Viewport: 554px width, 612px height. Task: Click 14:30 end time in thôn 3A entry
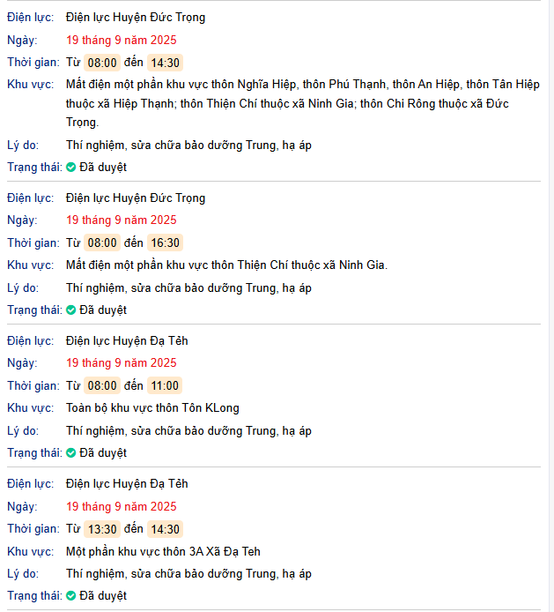[165, 529]
